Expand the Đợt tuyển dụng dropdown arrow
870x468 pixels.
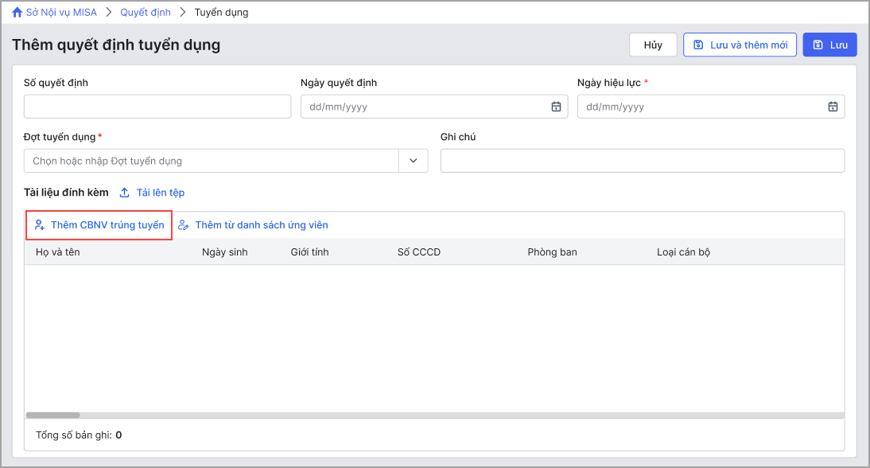(413, 161)
